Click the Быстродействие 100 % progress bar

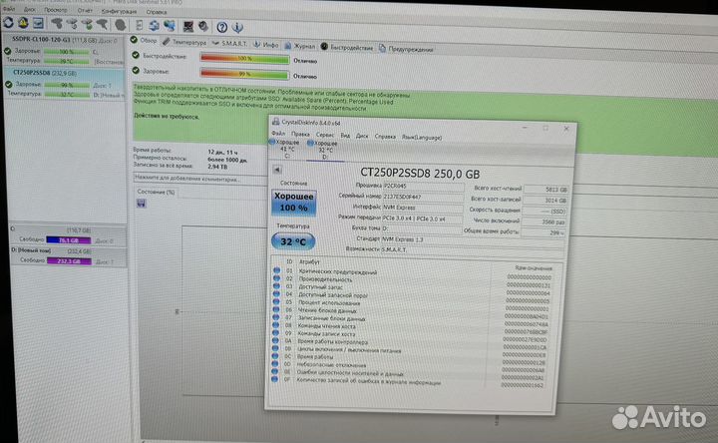[x=244, y=59]
